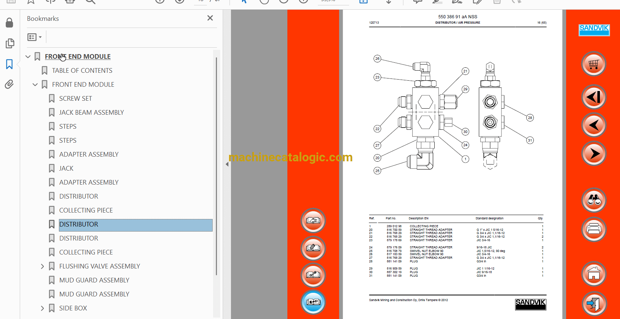Image resolution: width=620 pixels, height=319 pixels.
Task: Click the DISTRIBUTOR / AIR PRESSURE heading
Action: (x=458, y=23)
